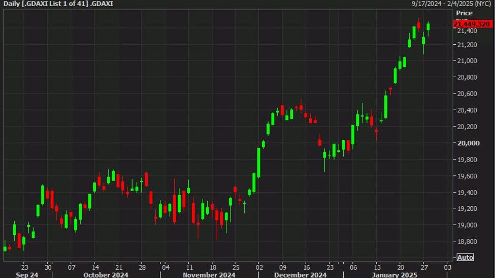Image resolution: width=495 pixels, height=278 pixels.
Task: Click the 04 date tick in November
Action: click(166, 267)
